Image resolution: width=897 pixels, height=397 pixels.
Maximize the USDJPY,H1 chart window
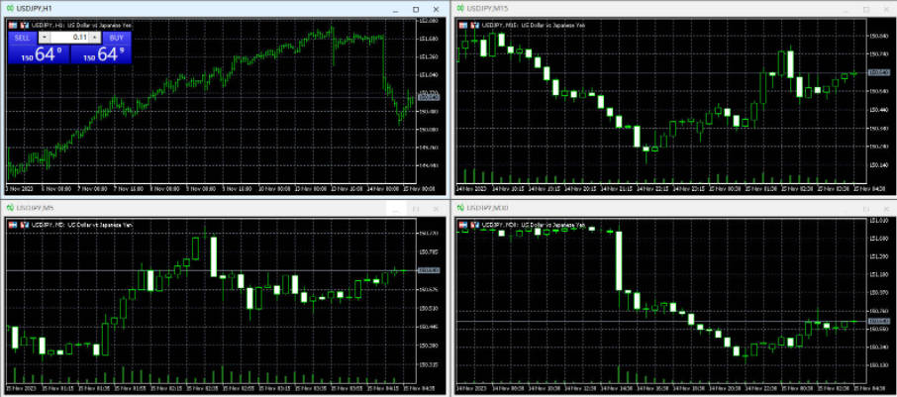tap(418, 9)
